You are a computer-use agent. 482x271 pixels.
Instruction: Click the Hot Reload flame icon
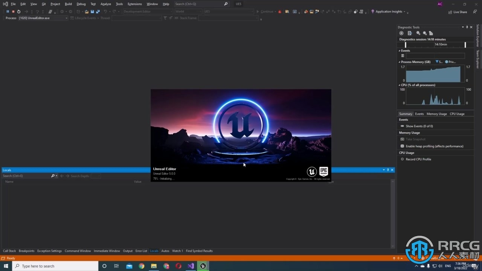[x=280, y=12]
